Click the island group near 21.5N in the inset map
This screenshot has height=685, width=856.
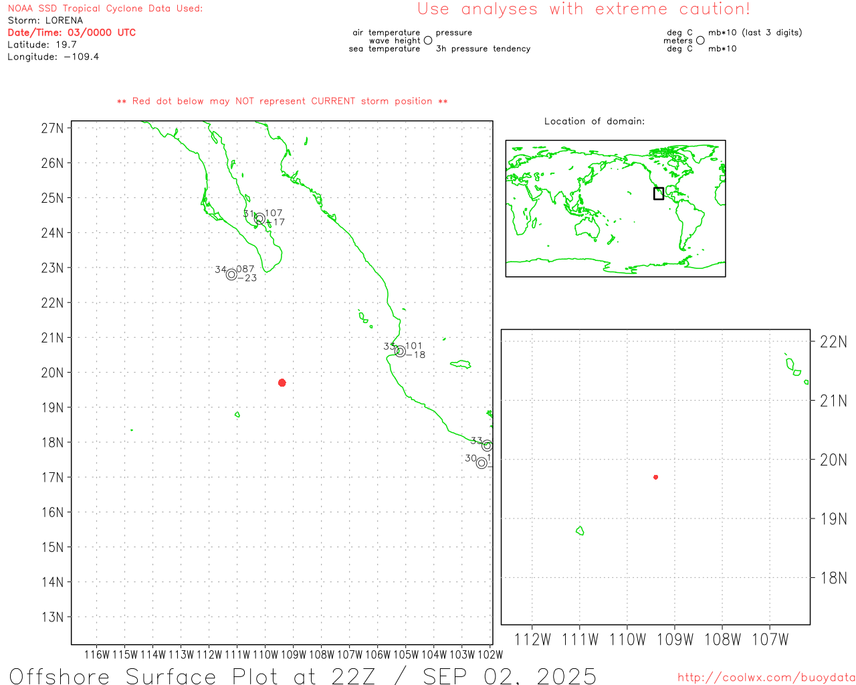(796, 369)
